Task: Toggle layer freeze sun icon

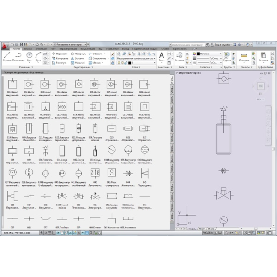Action: [x=122, y=63]
